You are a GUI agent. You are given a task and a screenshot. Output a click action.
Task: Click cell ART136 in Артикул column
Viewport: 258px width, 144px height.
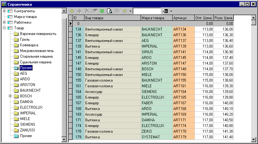click(x=184, y=35)
